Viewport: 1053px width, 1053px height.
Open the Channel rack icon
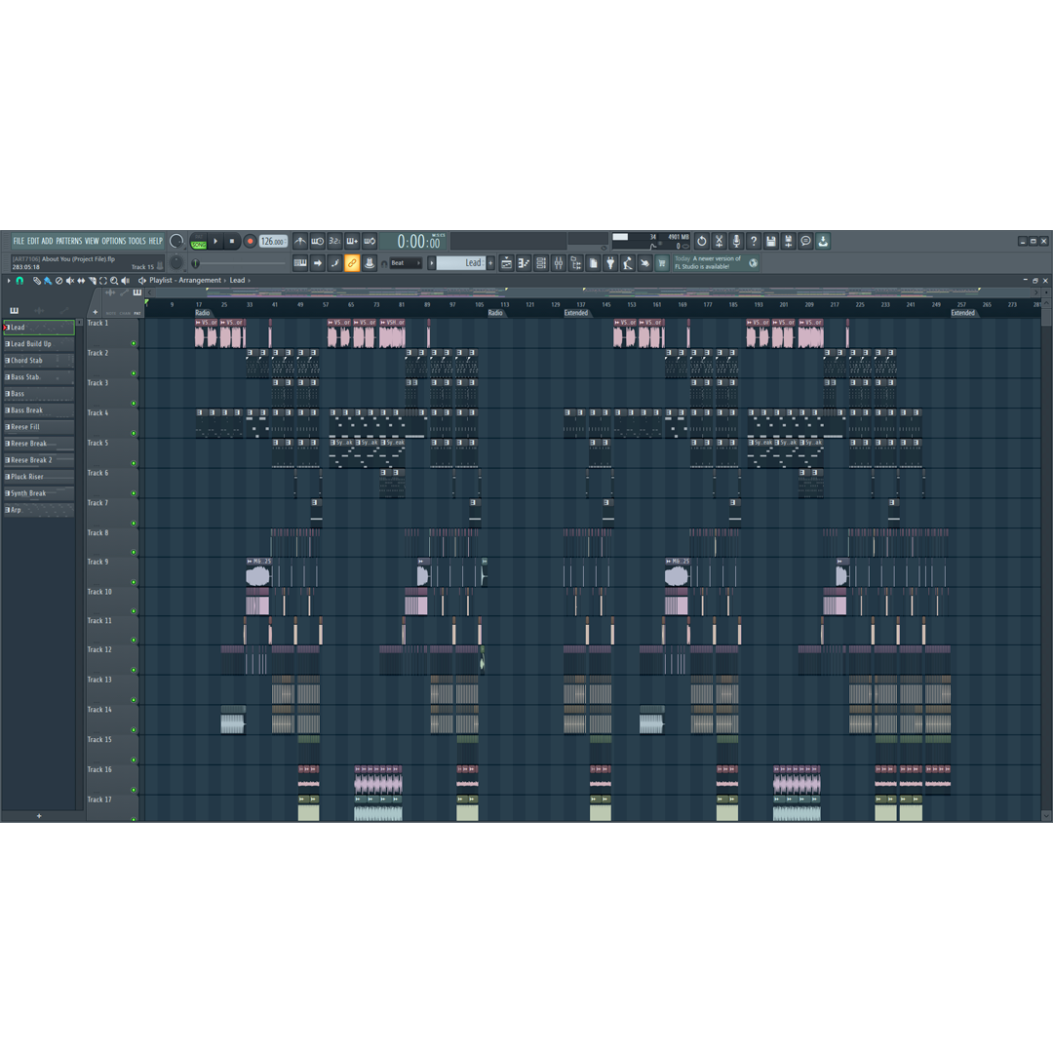pos(541,263)
